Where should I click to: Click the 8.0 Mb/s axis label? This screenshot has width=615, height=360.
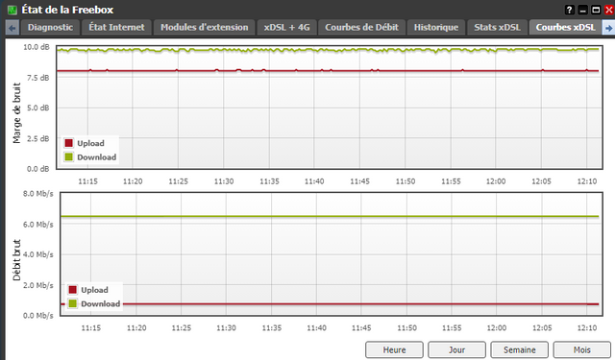coord(38,194)
